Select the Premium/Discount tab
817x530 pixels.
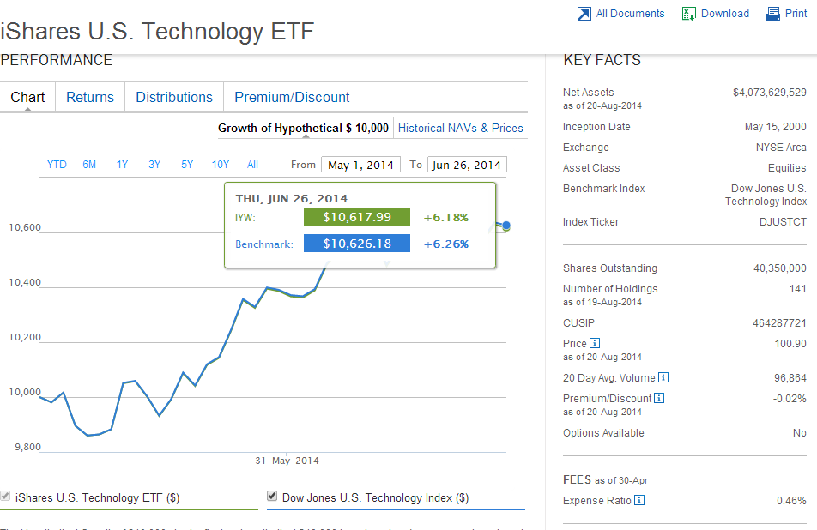[x=292, y=97]
